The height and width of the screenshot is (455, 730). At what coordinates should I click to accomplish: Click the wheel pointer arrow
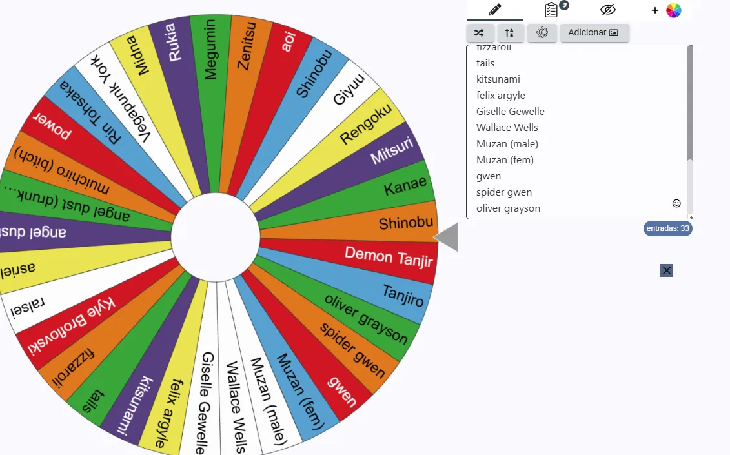[x=447, y=237]
